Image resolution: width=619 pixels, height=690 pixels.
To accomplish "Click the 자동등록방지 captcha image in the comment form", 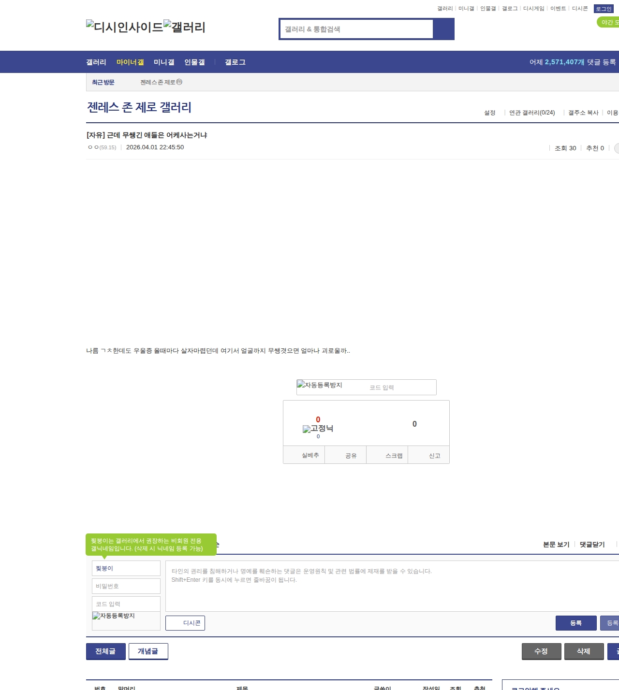I will click(x=114, y=616).
